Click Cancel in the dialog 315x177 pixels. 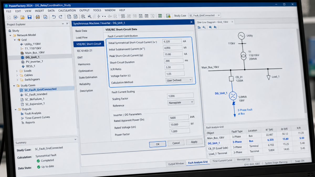[176, 143]
